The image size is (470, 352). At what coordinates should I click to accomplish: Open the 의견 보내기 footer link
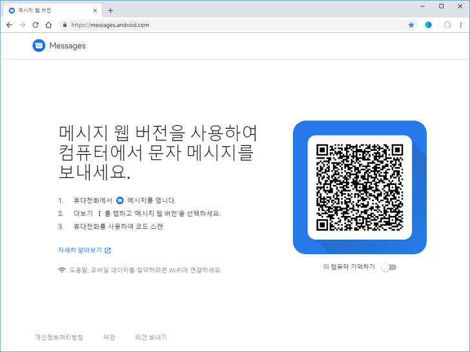tap(151, 337)
